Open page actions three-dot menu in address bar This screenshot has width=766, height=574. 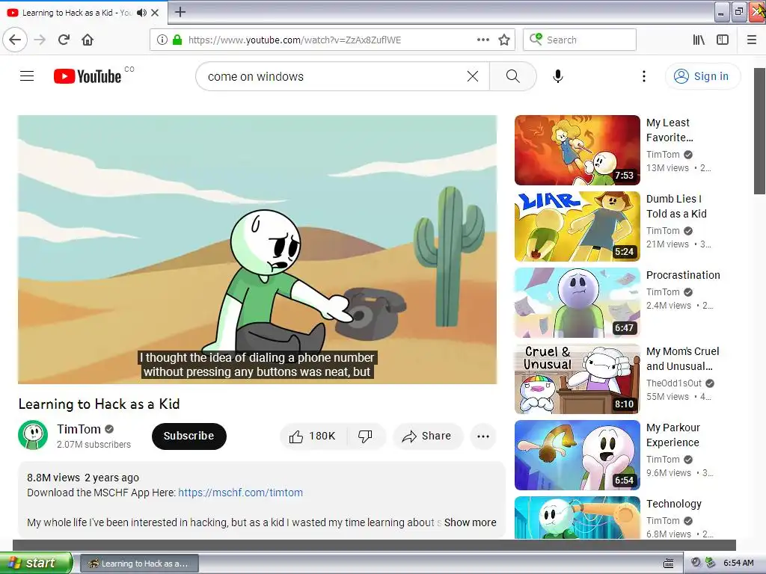482,40
